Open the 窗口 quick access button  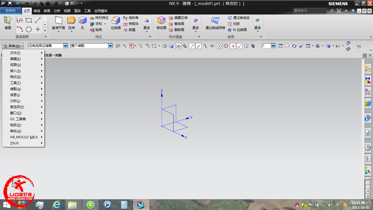[72, 3]
